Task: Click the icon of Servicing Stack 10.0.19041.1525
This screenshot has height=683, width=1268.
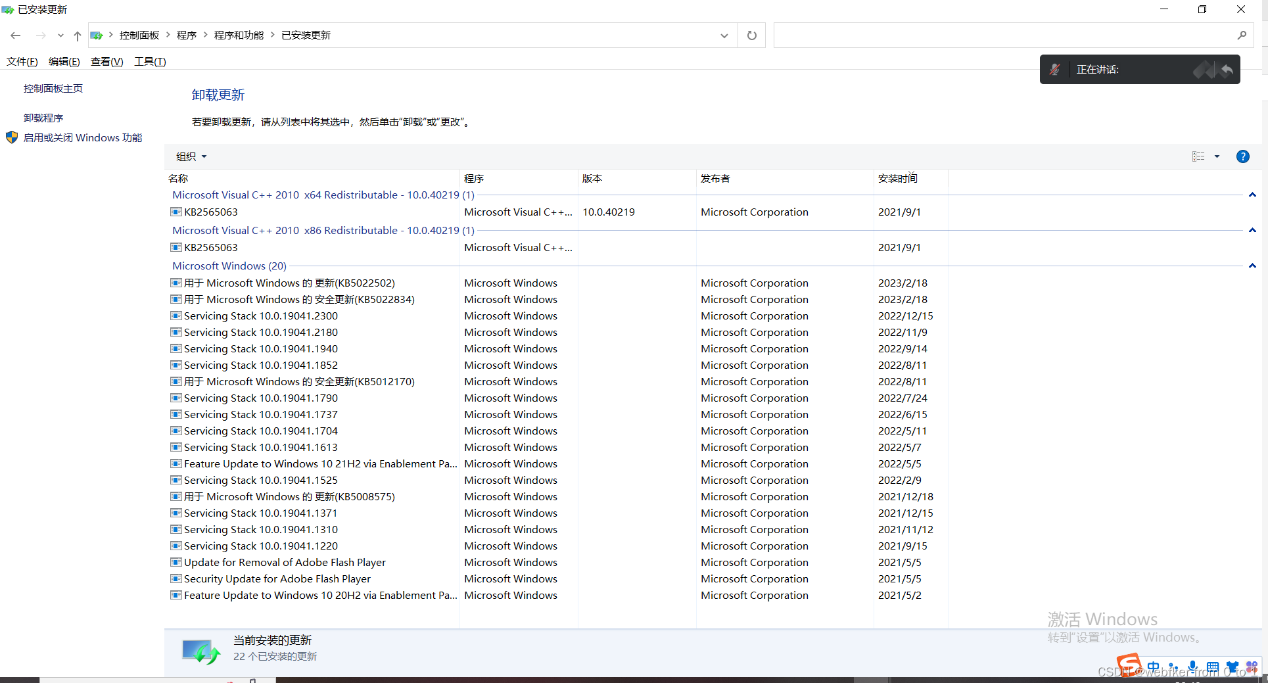Action: (176, 480)
